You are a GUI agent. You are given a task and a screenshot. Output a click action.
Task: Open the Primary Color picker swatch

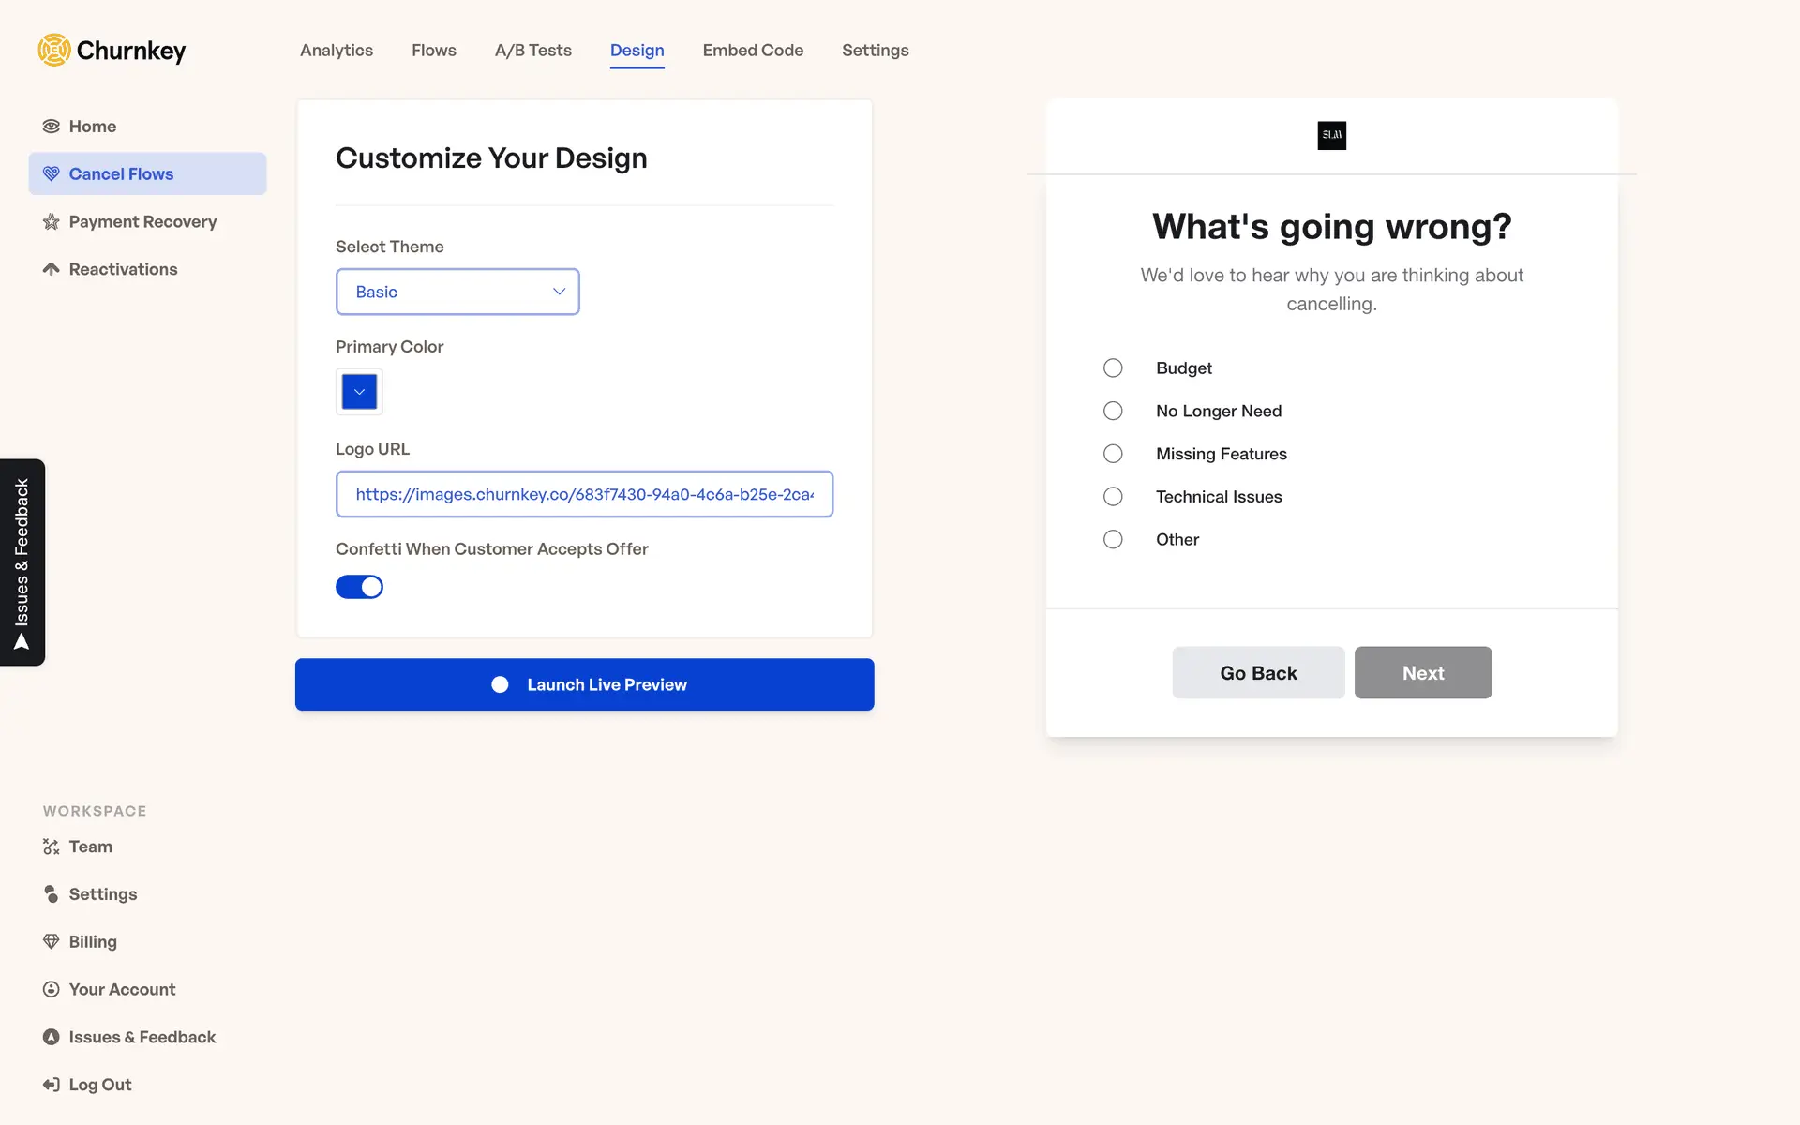[359, 392]
